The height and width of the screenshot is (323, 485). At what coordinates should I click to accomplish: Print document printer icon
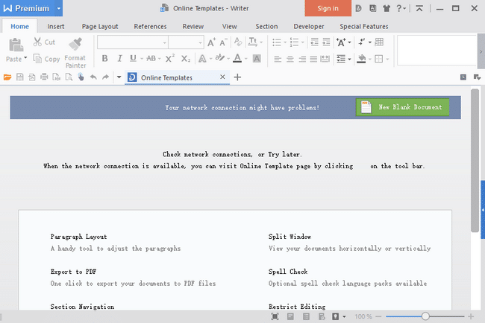pyautogui.click(x=44, y=77)
